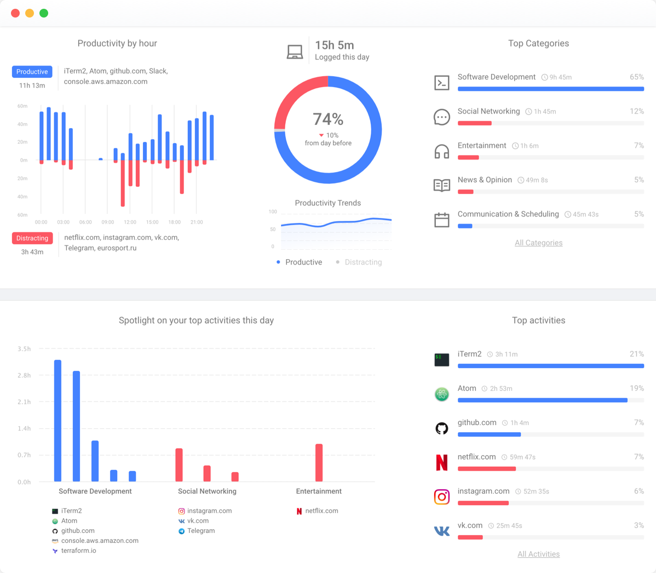This screenshot has height=573, width=656.
Task: Click the red Distracting badge
Action: point(32,238)
